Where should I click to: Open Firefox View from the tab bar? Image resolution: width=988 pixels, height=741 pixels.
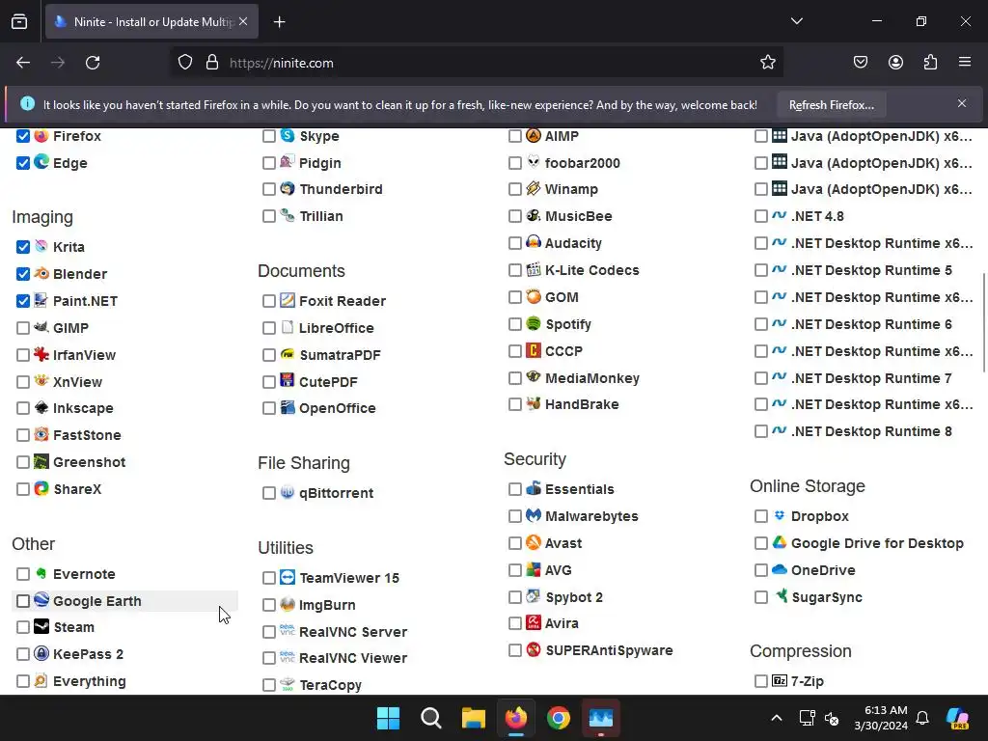(19, 21)
